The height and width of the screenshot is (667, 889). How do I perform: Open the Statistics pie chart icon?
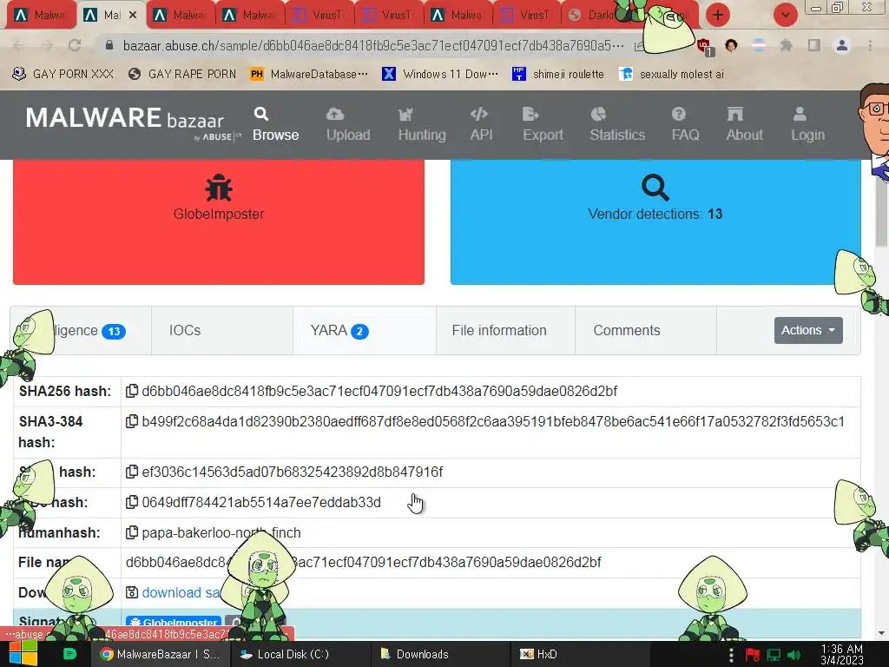click(x=598, y=114)
